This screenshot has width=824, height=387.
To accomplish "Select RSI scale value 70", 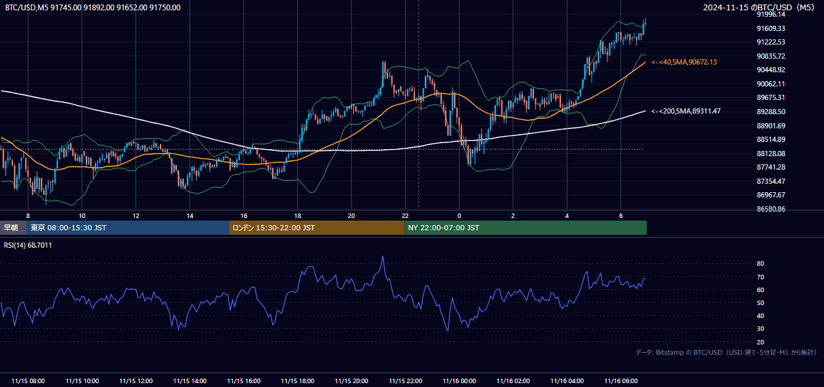I will 760,277.
